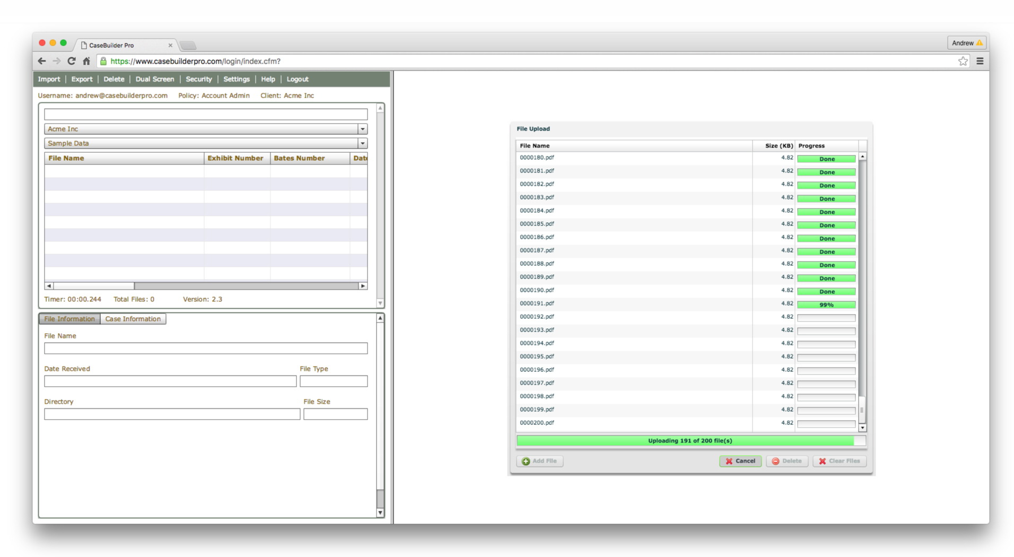
Task: Click the browser back arrow icon
Action: coord(42,61)
